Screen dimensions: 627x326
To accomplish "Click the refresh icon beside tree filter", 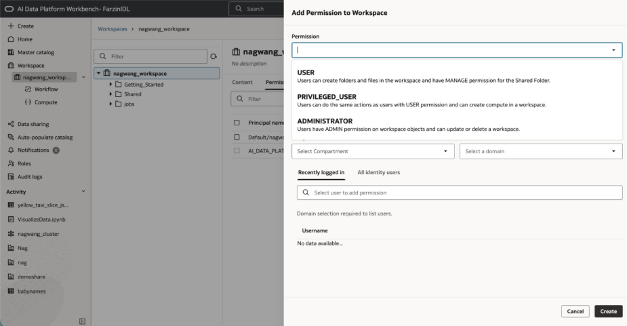I will click(x=214, y=56).
